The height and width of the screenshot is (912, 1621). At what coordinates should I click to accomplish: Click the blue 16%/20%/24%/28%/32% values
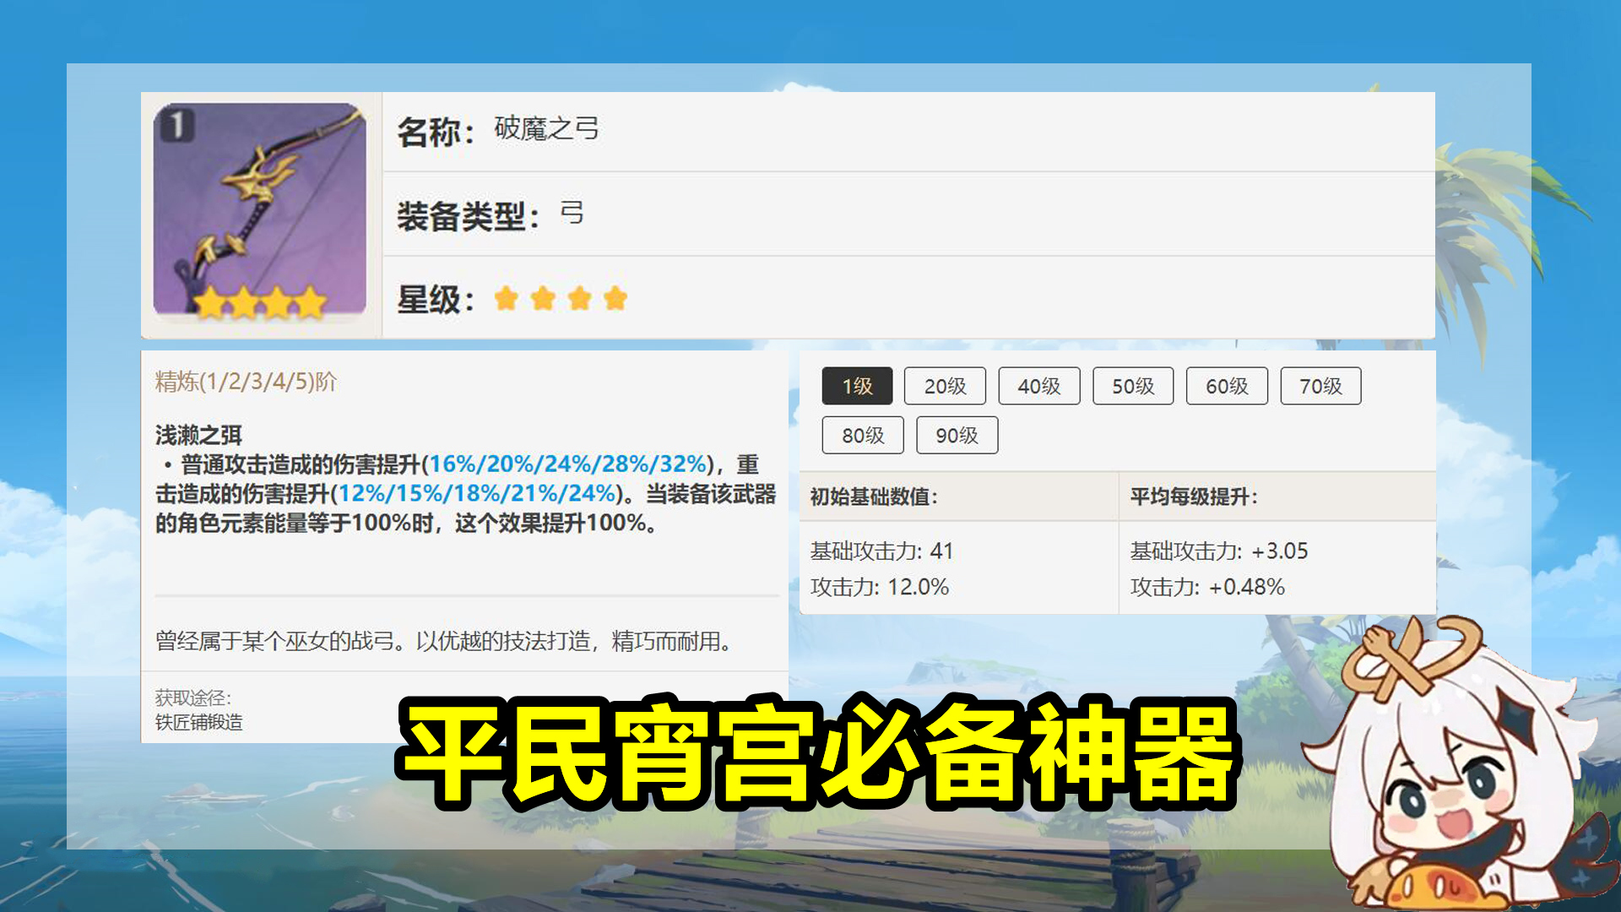(567, 464)
